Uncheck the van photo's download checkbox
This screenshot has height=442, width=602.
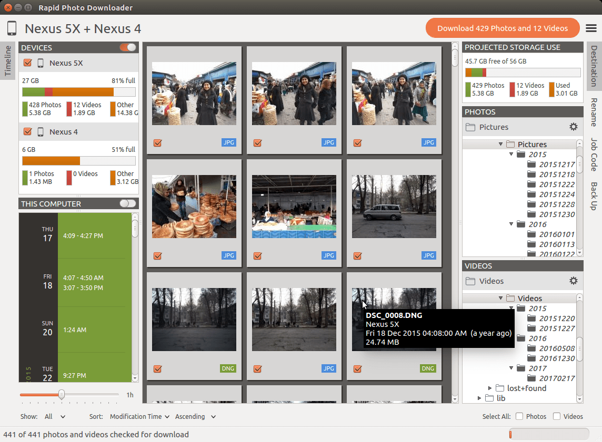(x=357, y=256)
